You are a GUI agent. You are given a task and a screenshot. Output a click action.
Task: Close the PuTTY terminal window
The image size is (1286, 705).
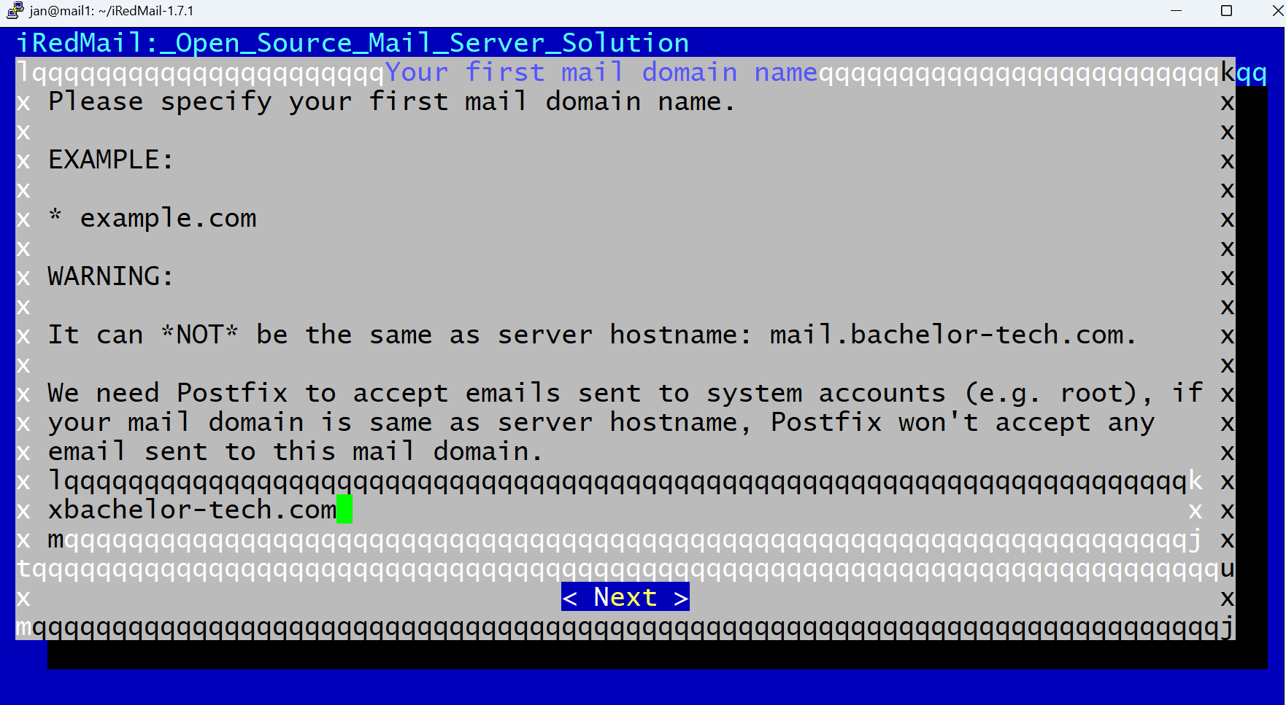(x=1277, y=11)
